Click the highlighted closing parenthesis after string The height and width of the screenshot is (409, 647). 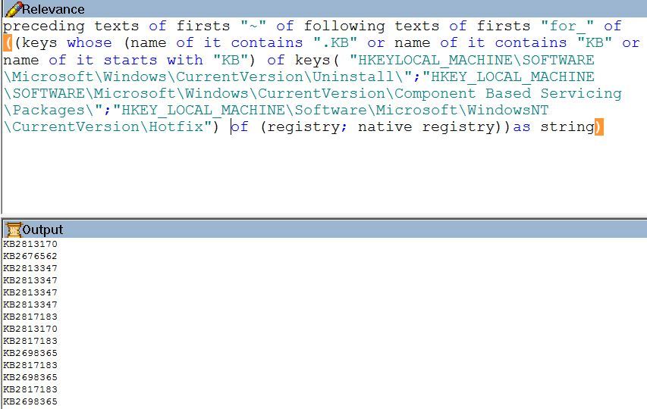[x=598, y=126]
